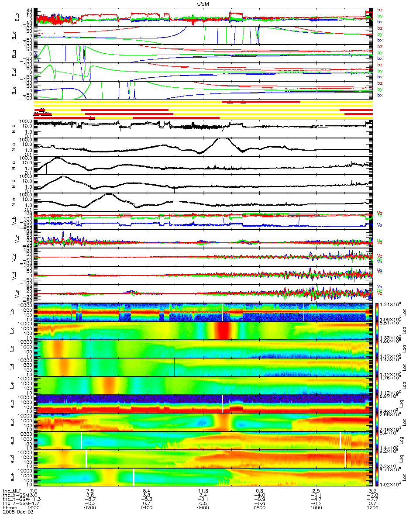Viewport: 406px width, 524px height.
Task: Click the white data gap in e_e spectrogram
Action: pos(133,477)
